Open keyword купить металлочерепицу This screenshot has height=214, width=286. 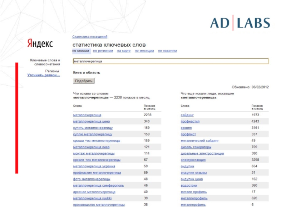coord(93,128)
